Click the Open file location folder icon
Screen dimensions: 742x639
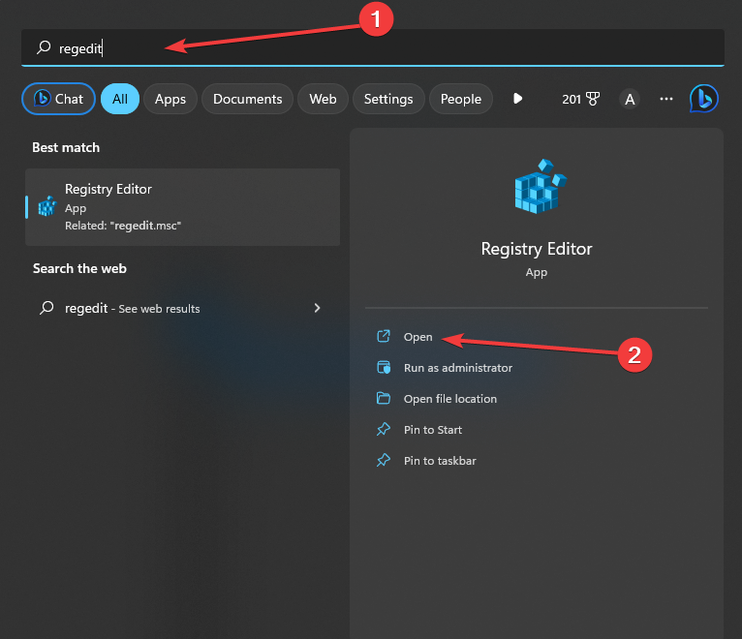point(384,398)
